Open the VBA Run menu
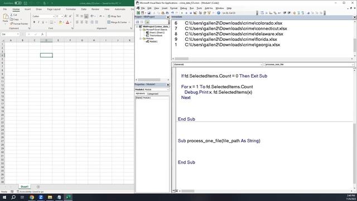The height and width of the screenshot is (201, 357). tap(192, 8)
